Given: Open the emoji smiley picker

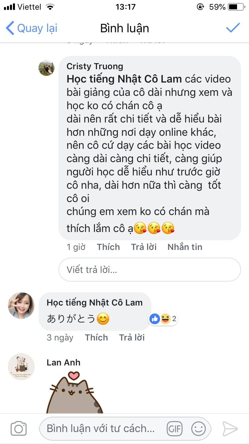Looking at the screenshot, I should pyautogui.click(x=198, y=428).
